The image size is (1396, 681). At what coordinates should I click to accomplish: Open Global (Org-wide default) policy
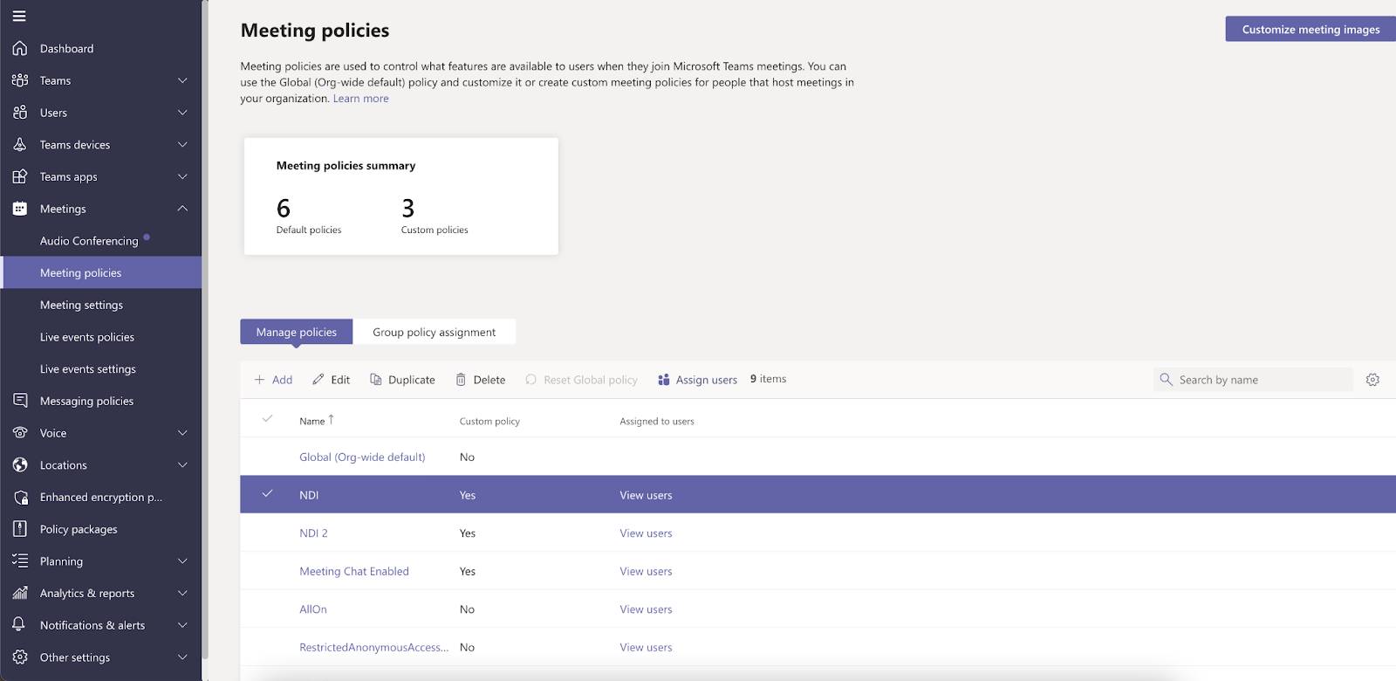click(x=362, y=457)
